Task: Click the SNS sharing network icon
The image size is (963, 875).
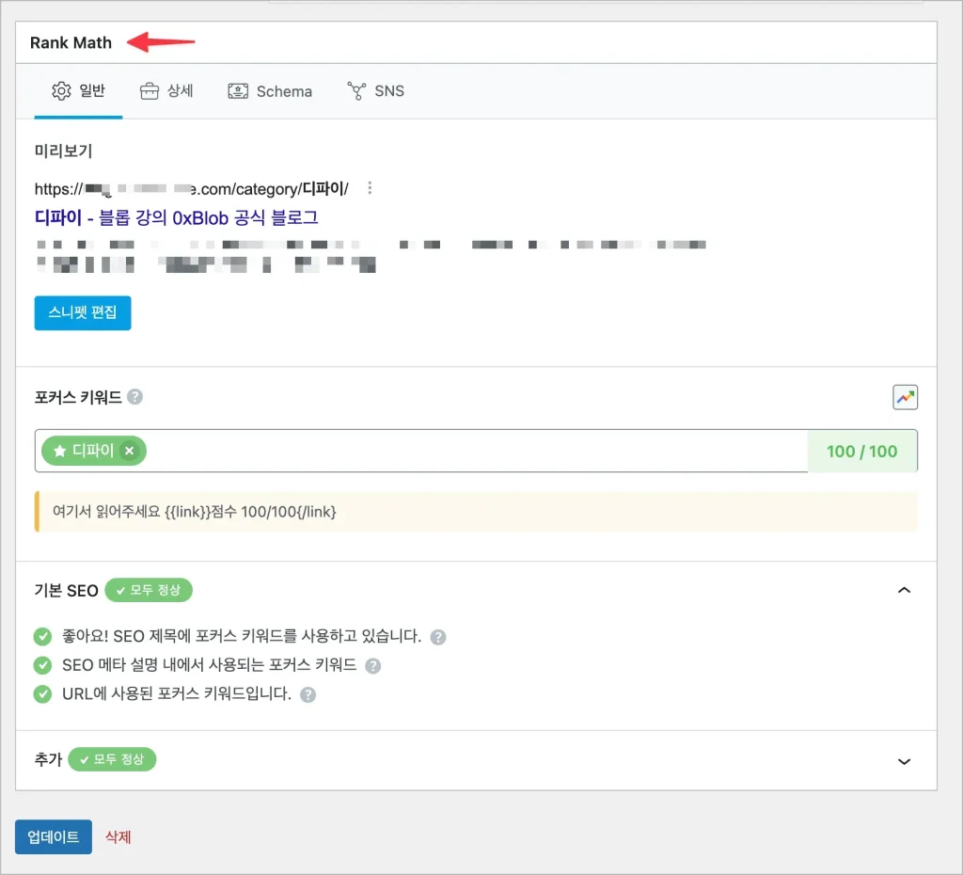Action: click(355, 90)
